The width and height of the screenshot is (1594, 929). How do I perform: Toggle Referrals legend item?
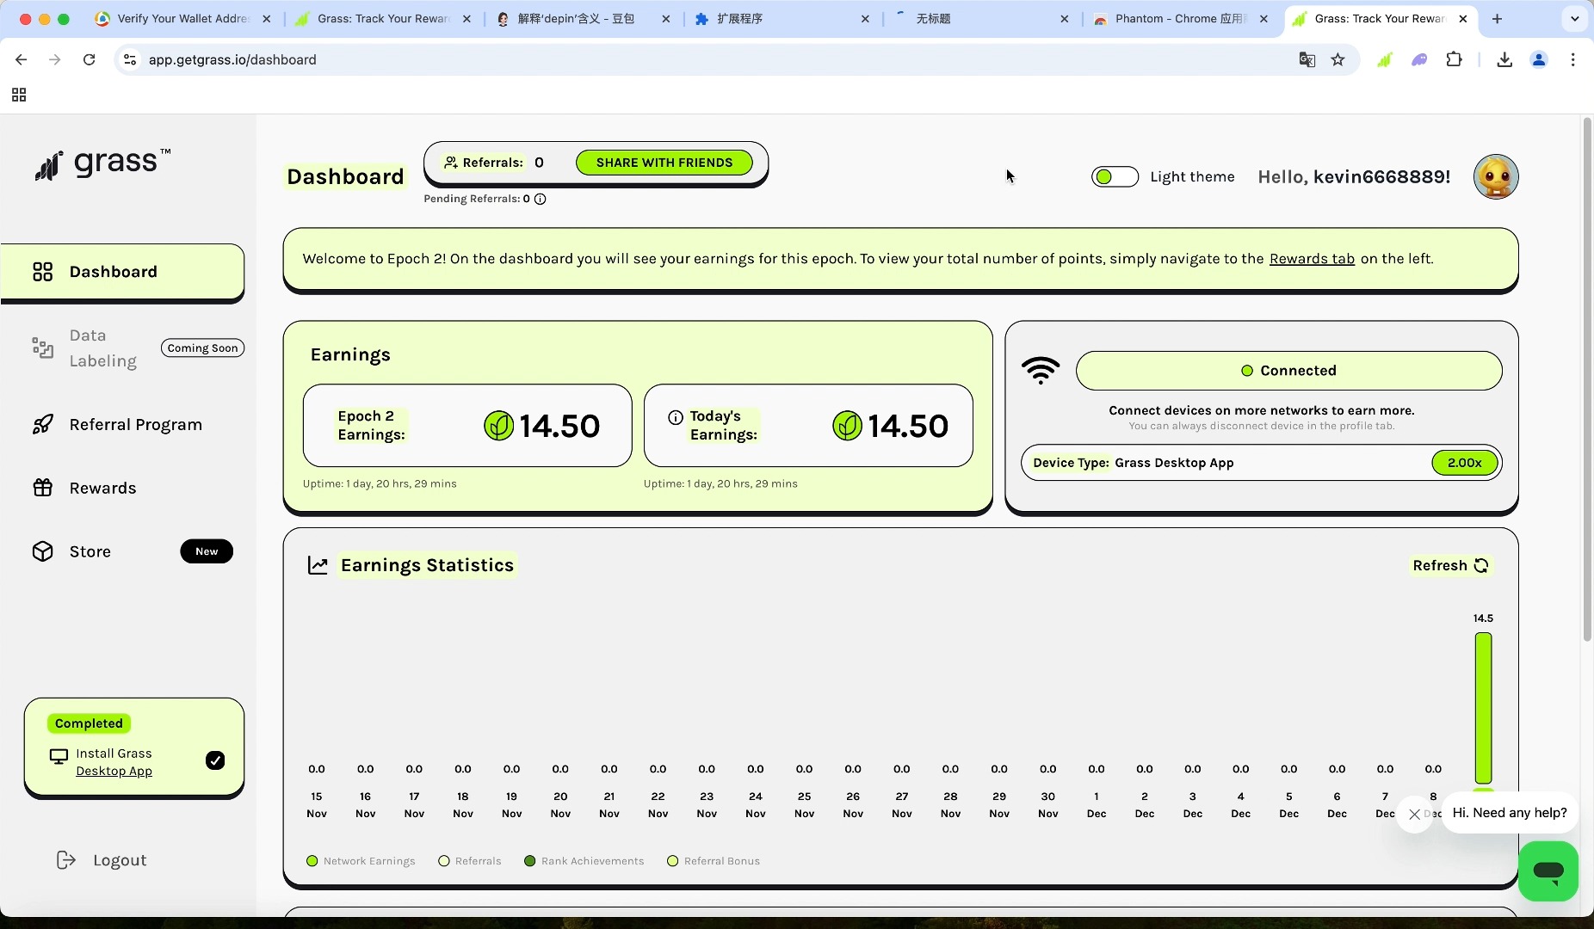coord(470,861)
